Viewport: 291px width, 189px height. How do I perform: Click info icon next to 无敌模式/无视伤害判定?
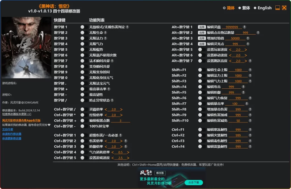(128, 27)
